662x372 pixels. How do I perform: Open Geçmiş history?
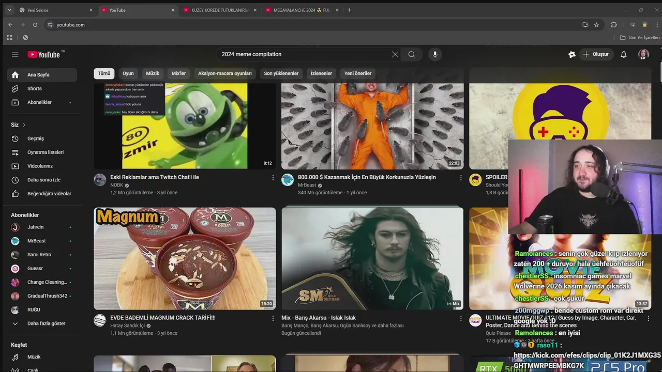42,138
